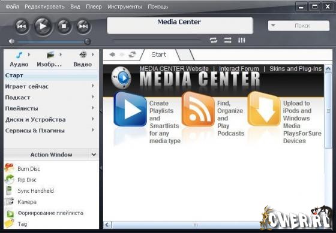Select Старт in the sidebar
This screenshot has height=233, width=336.
pos(51,75)
